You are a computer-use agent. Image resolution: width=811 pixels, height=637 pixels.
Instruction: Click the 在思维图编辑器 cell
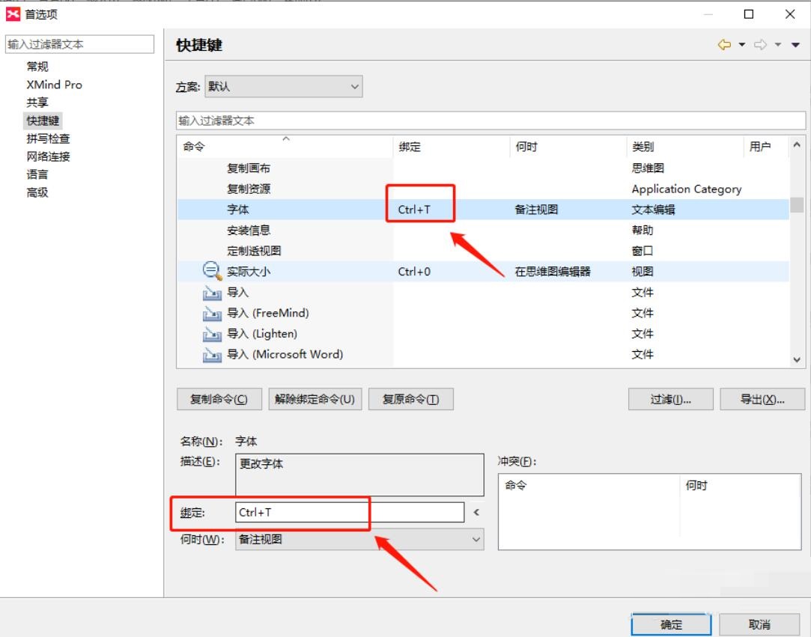click(553, 272)
